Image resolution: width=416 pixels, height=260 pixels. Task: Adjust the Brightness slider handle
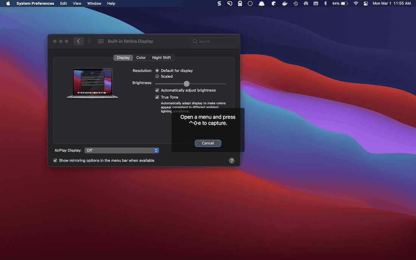pyautogui.click(x=186, y=84)
